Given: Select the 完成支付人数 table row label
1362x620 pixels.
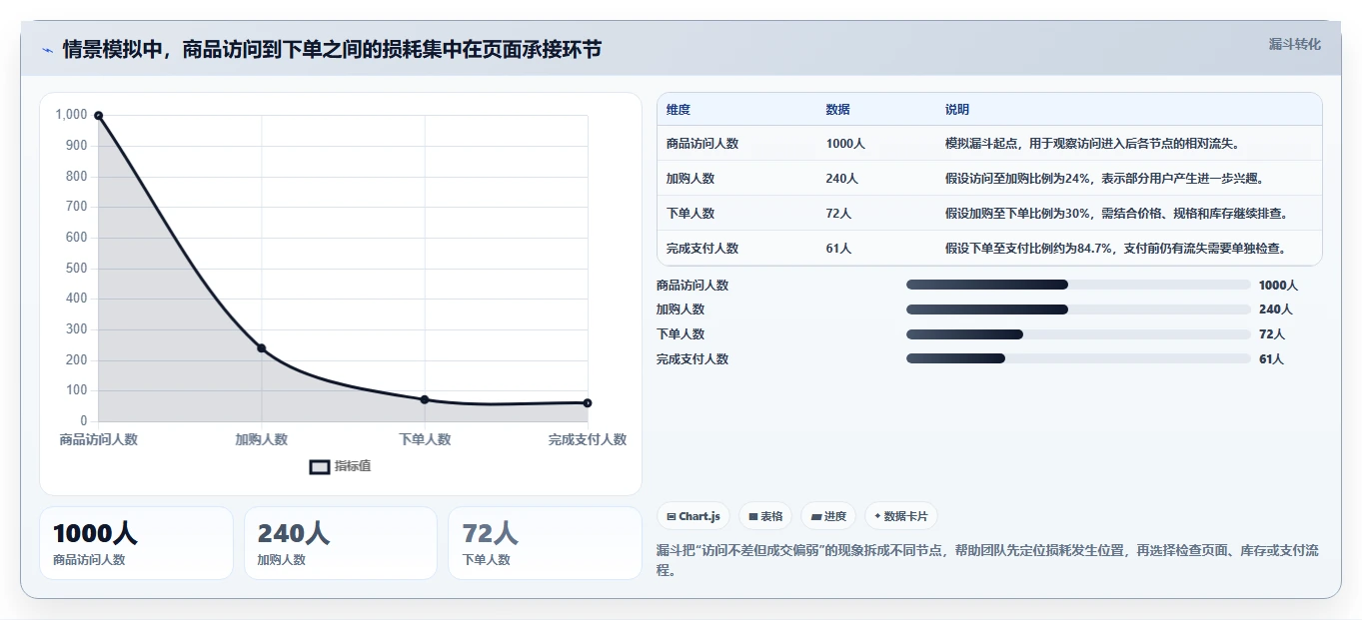Looking at the screenshot, I should coord(702,249).
